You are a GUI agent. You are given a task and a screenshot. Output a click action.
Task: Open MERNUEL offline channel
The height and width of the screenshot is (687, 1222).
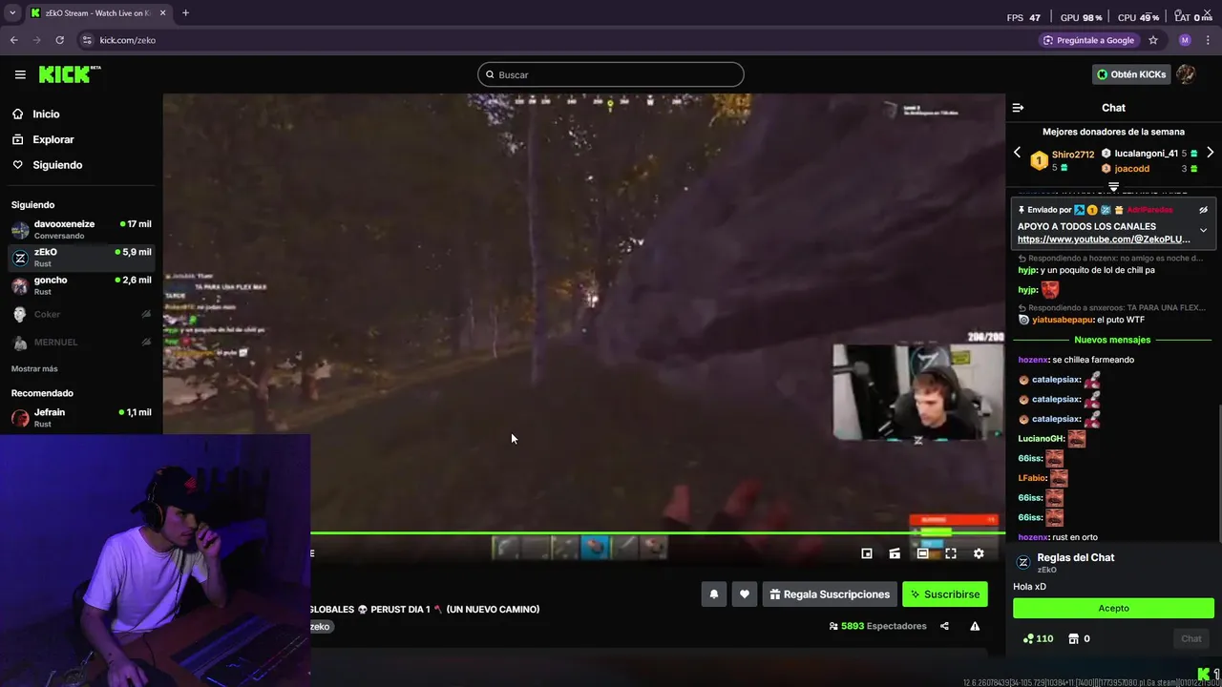tap(81, 342)
